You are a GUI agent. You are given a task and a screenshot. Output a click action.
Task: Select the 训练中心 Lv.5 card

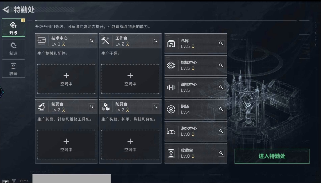tap(196, 87)
